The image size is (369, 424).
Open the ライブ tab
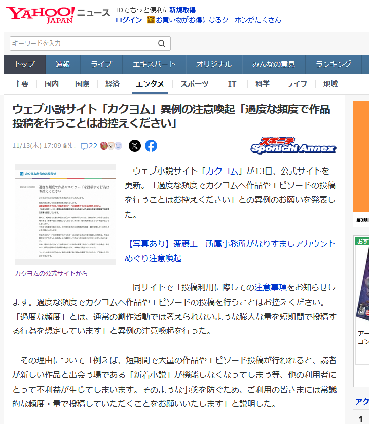point(101,64)
